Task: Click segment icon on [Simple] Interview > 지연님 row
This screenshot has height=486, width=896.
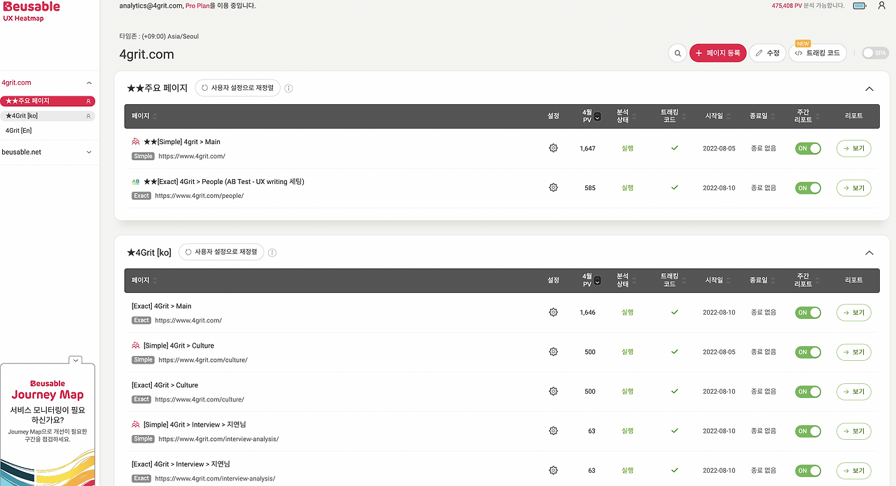Action: (136, 424)
